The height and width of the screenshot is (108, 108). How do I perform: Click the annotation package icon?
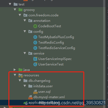click(x=30, y=21)
